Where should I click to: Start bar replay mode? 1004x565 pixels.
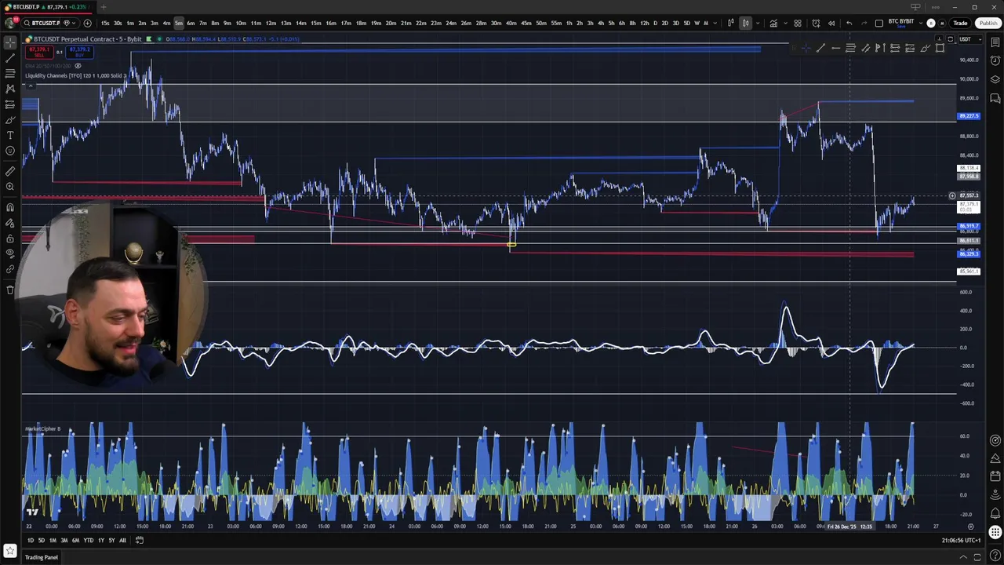[x=831, y=23]
